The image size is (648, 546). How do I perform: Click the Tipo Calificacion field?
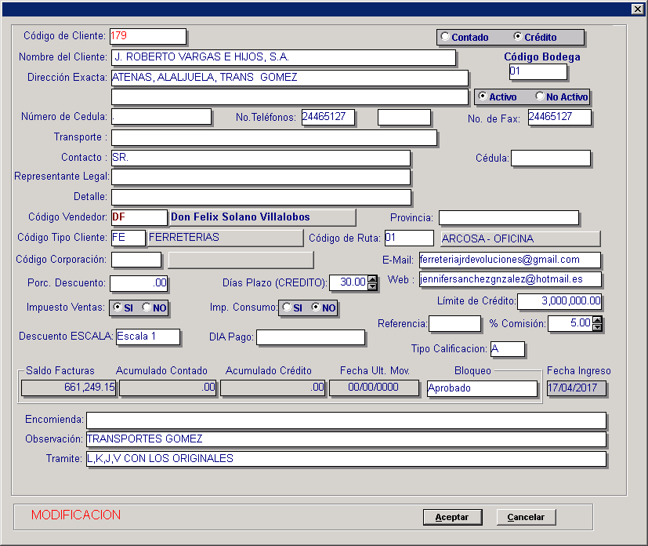(x=508, y=350)
